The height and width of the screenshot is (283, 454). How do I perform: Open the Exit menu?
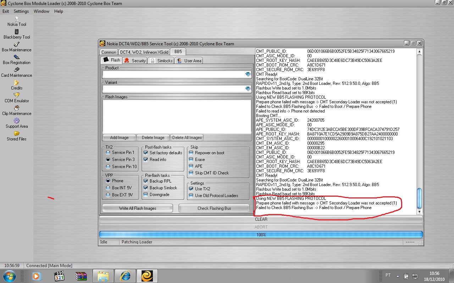[6, 11]
